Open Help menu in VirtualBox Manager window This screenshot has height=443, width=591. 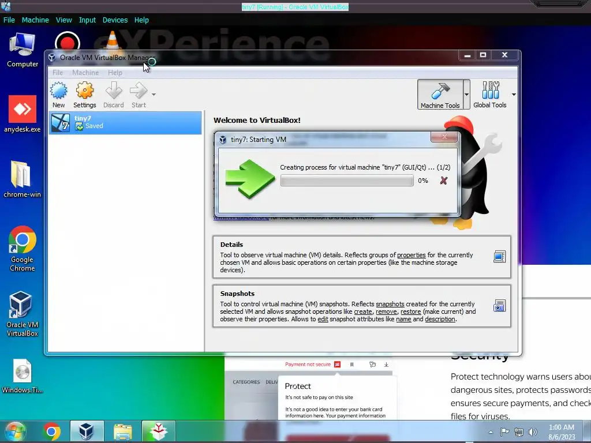point(115,73)
